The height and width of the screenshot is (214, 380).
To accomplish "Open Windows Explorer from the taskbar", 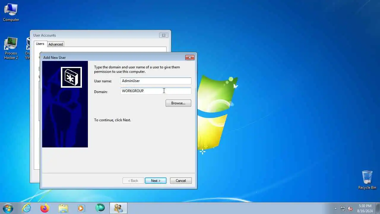I will (63, 208).
